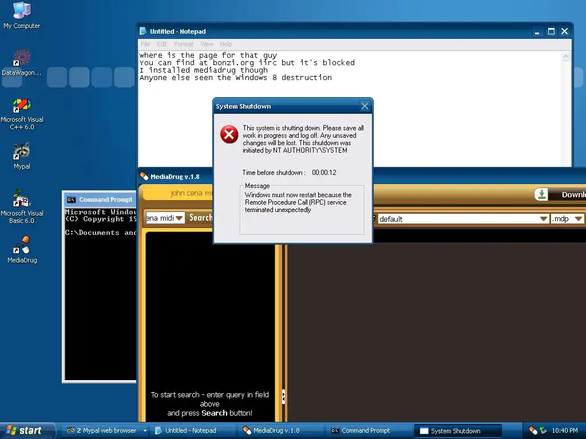
Task: Select the 'john cena' tab in MediaDrug
Action: tap(178, 193)
